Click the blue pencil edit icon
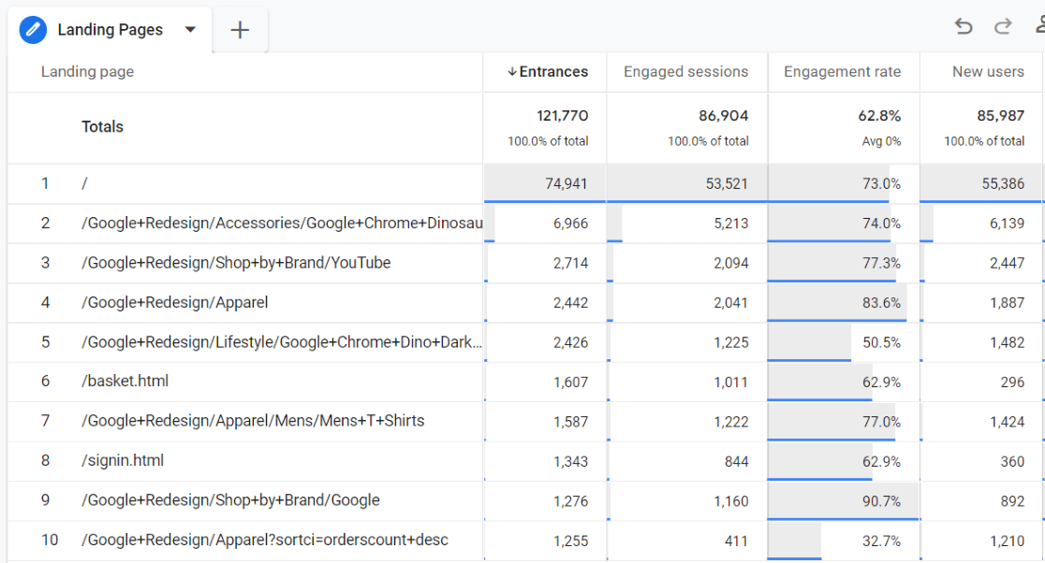This screenshot has height=563, width=1045. click(33, 29)
